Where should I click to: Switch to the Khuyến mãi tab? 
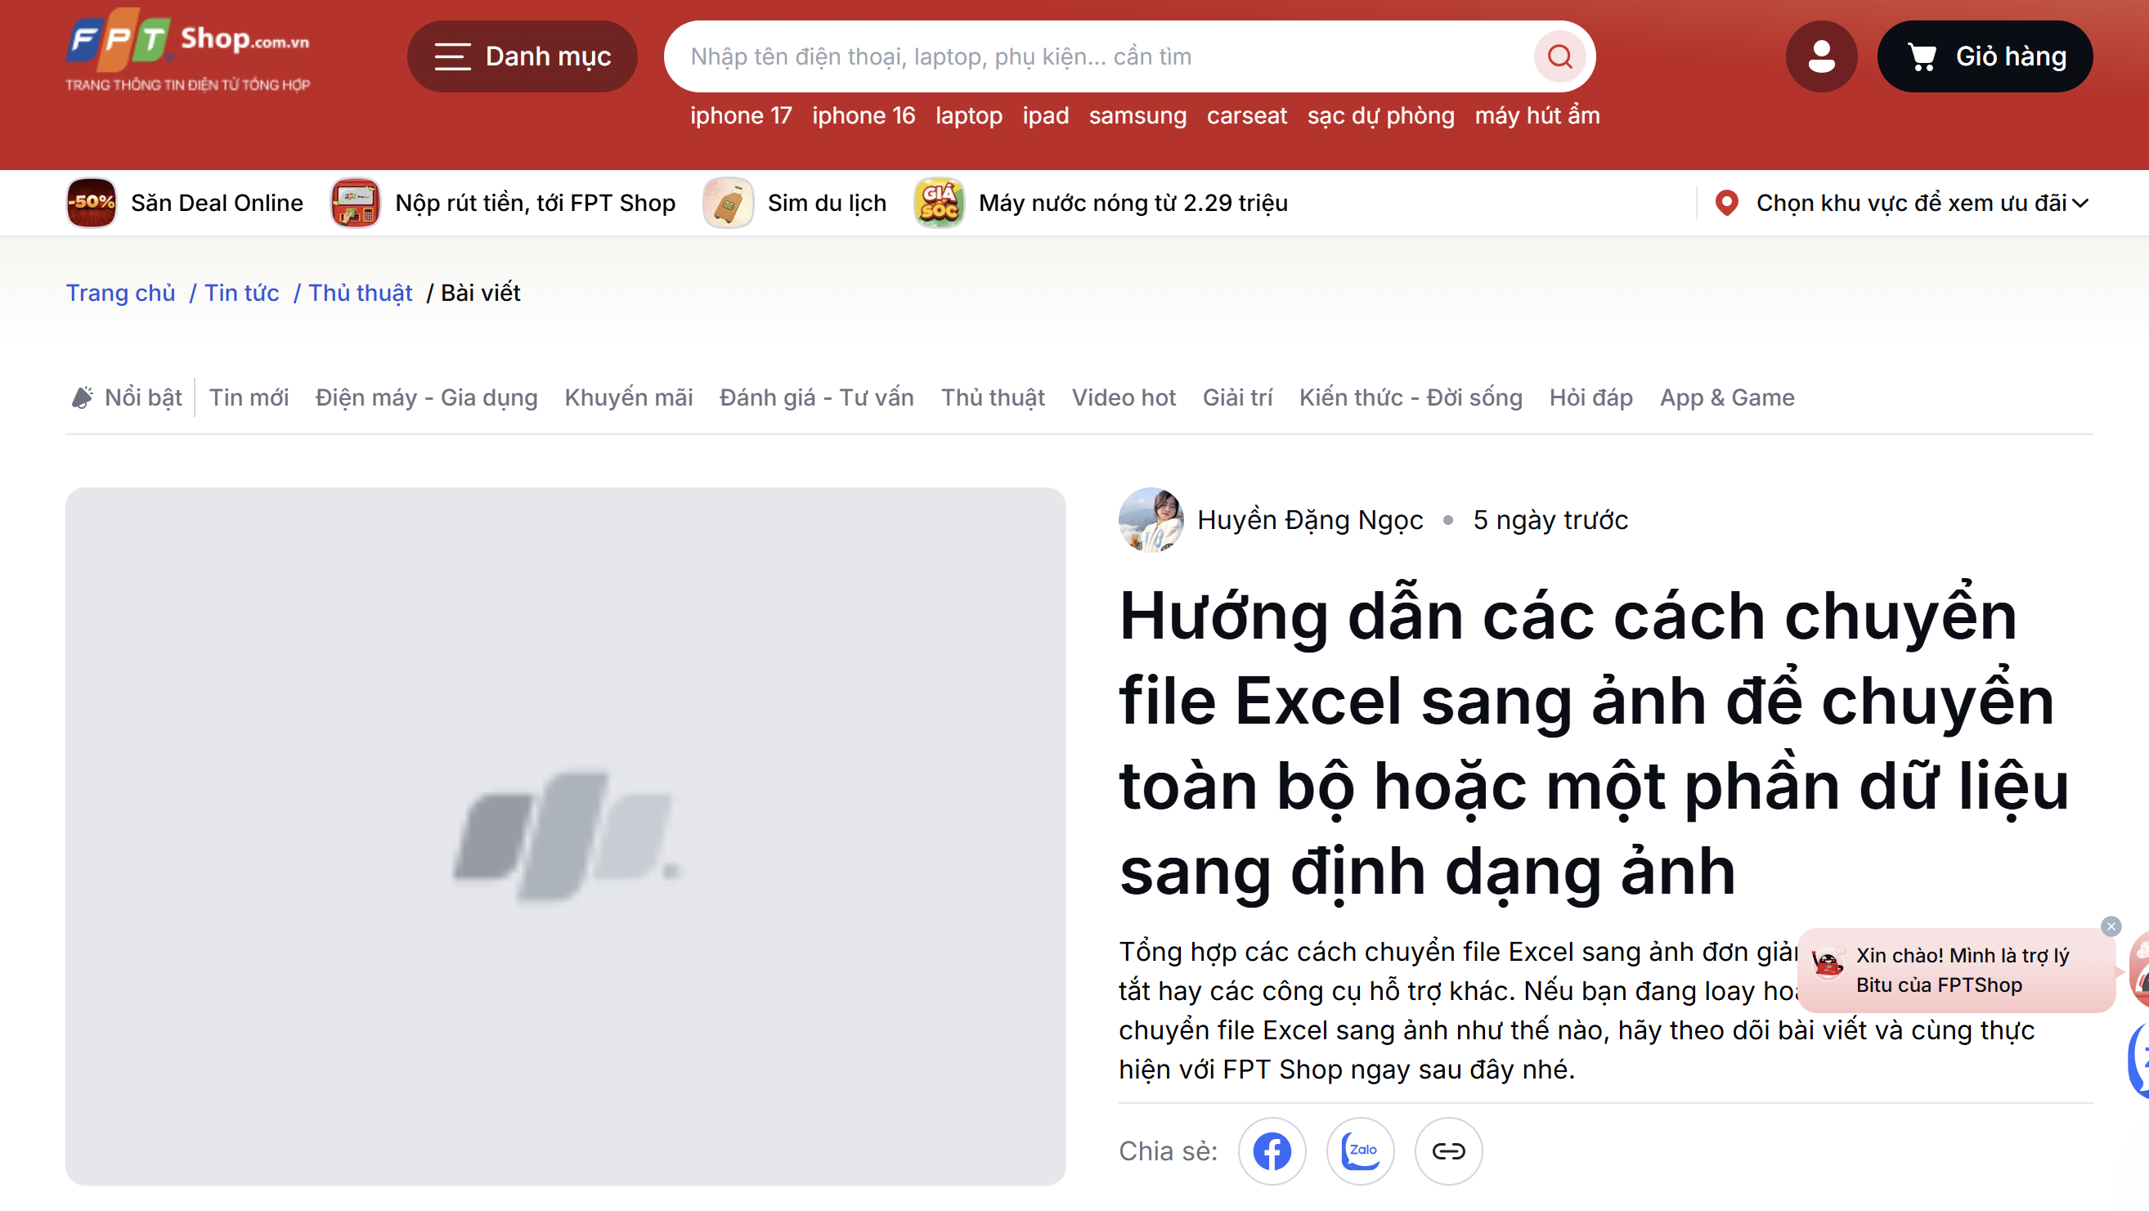pyautogui.click(x=628, y=398)
